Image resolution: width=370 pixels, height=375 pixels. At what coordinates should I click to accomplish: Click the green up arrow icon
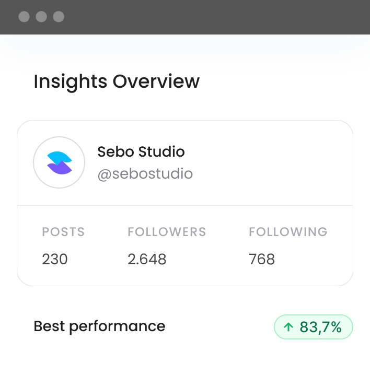[288, 327]
